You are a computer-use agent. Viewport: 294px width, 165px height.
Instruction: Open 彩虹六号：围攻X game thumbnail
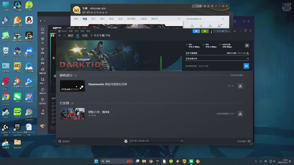(72, 114)
